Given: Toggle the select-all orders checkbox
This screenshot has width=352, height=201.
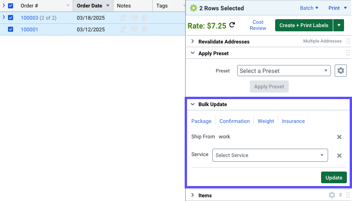Looking at the screenshot, I should (x=11, y=6).
